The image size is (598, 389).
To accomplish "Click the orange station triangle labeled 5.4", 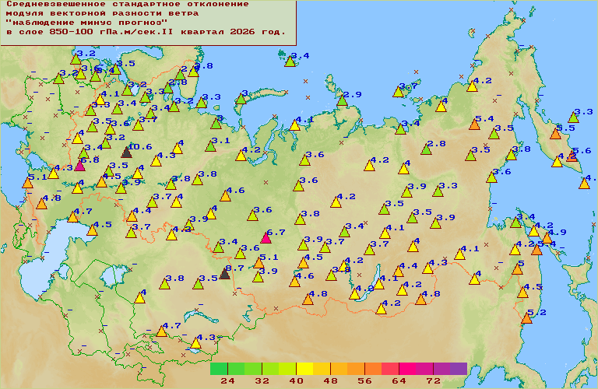I will click(x=474, y=124).
